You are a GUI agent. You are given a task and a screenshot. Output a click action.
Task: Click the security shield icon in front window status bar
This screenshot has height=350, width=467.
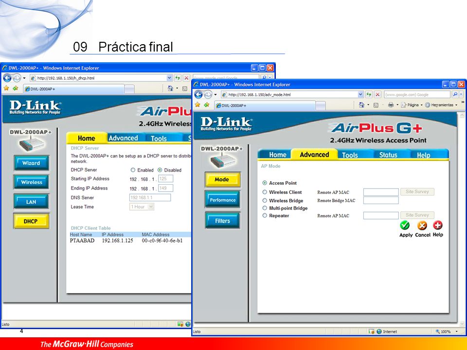click(371, 331)
